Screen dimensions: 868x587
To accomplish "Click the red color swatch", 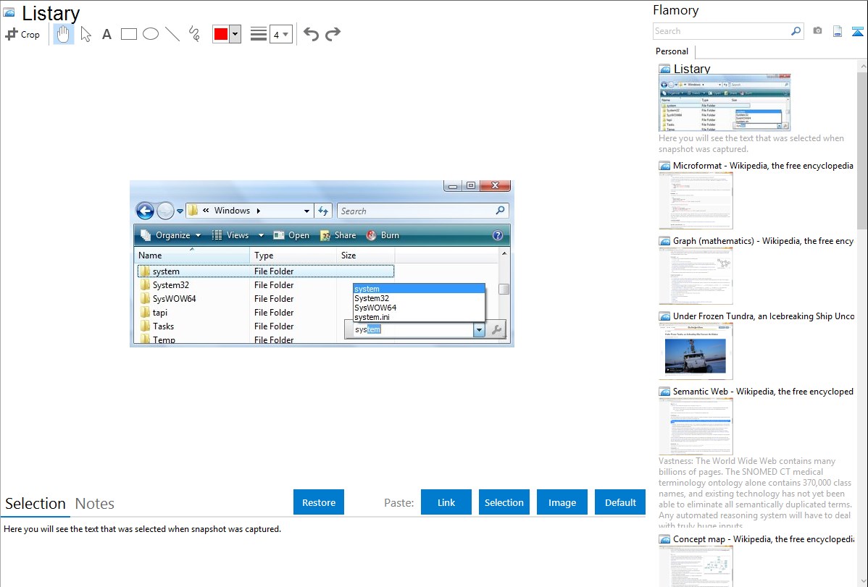I will (x=221, y=34).
